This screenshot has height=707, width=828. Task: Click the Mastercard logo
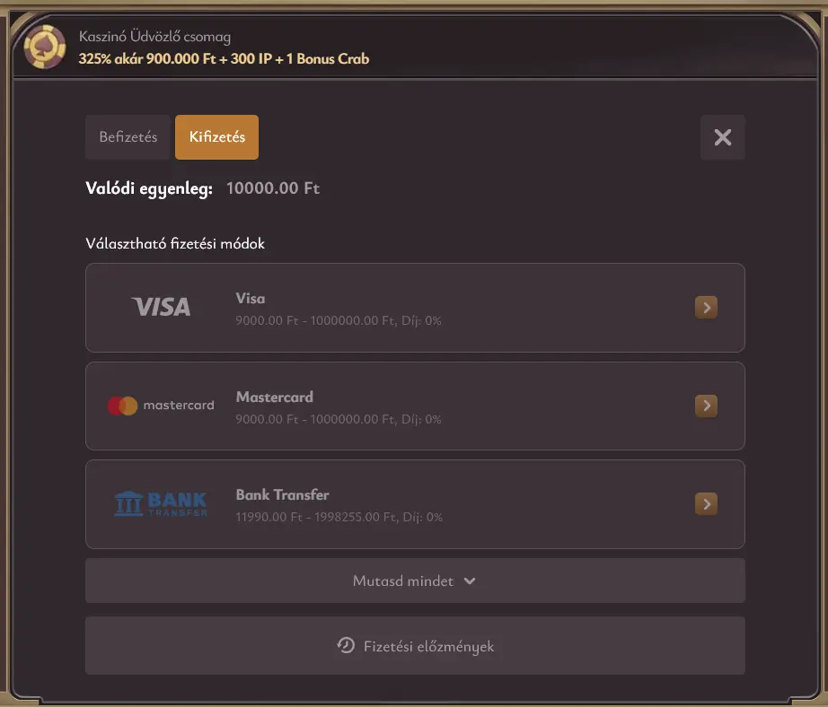[x=161, y=406]
